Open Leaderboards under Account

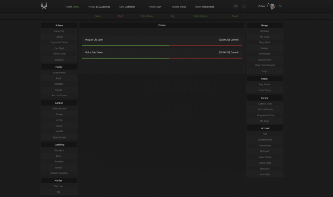click(265, 140)
